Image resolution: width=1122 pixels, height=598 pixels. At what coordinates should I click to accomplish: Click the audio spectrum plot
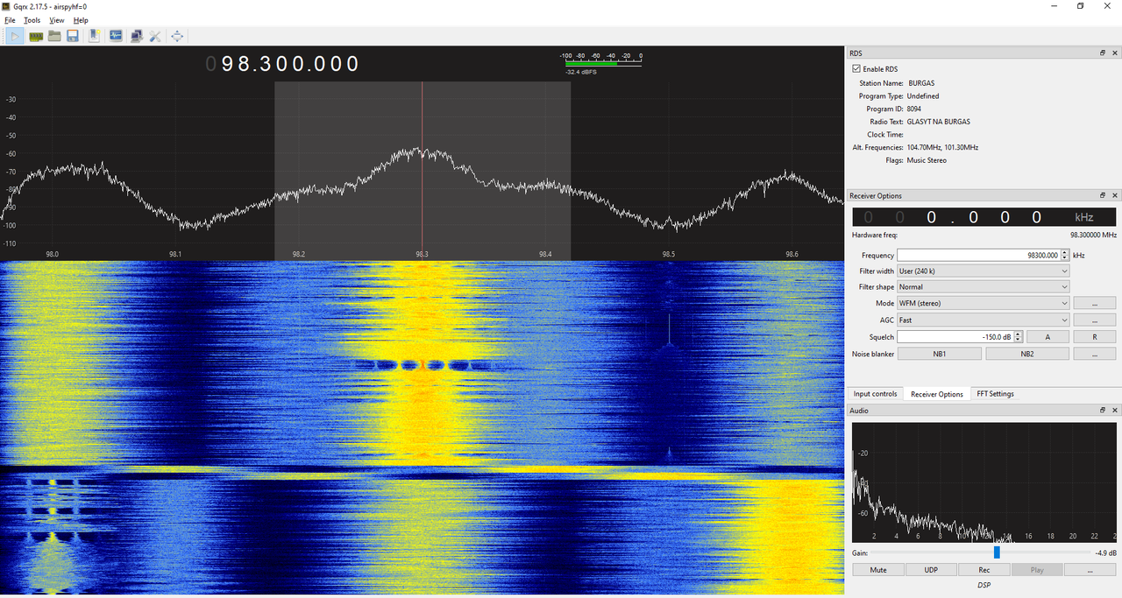[984, 482]
